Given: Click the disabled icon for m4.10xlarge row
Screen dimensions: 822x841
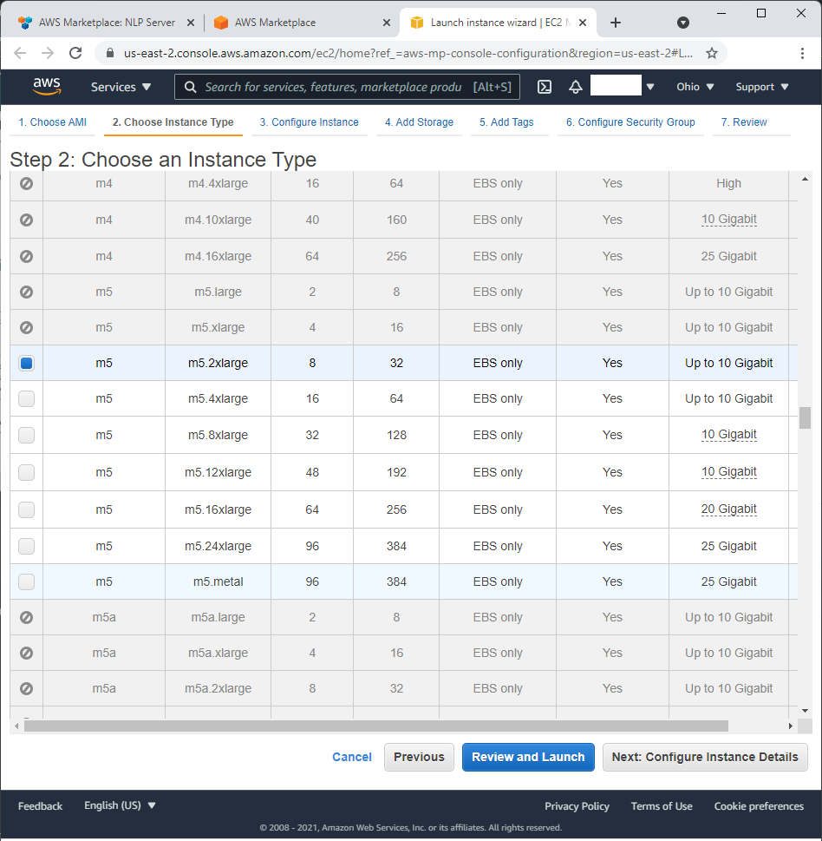Looking at the screenshot, I should (26, 220).
